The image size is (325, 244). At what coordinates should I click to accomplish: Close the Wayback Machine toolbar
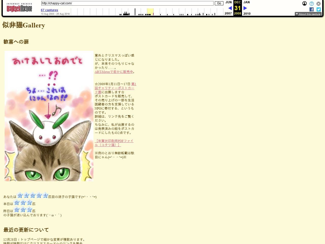coord(318,4)
